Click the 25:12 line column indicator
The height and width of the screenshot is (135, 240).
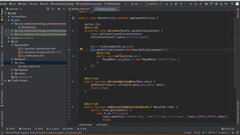tap(197, 132)
